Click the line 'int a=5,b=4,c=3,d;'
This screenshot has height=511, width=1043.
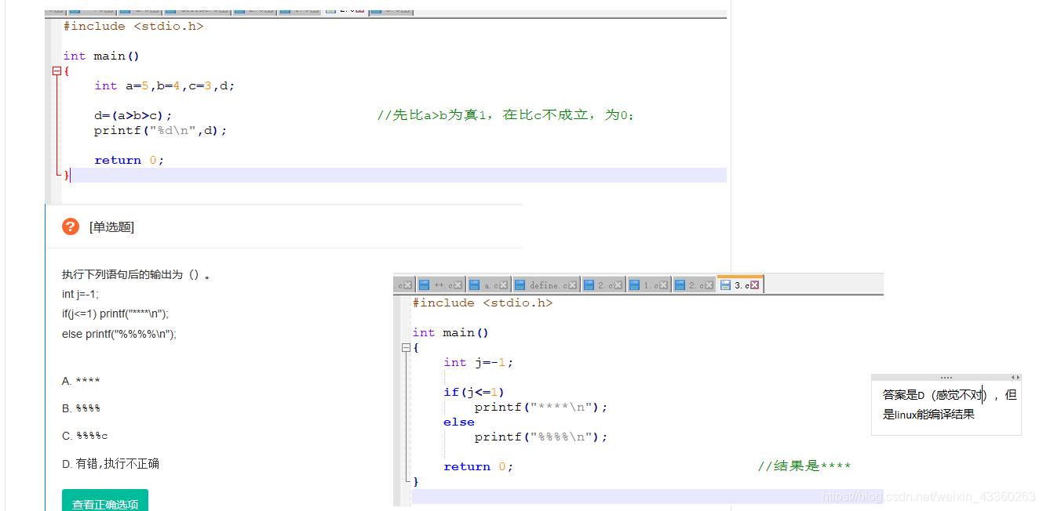pyautogui.click(x=165, y=85)
